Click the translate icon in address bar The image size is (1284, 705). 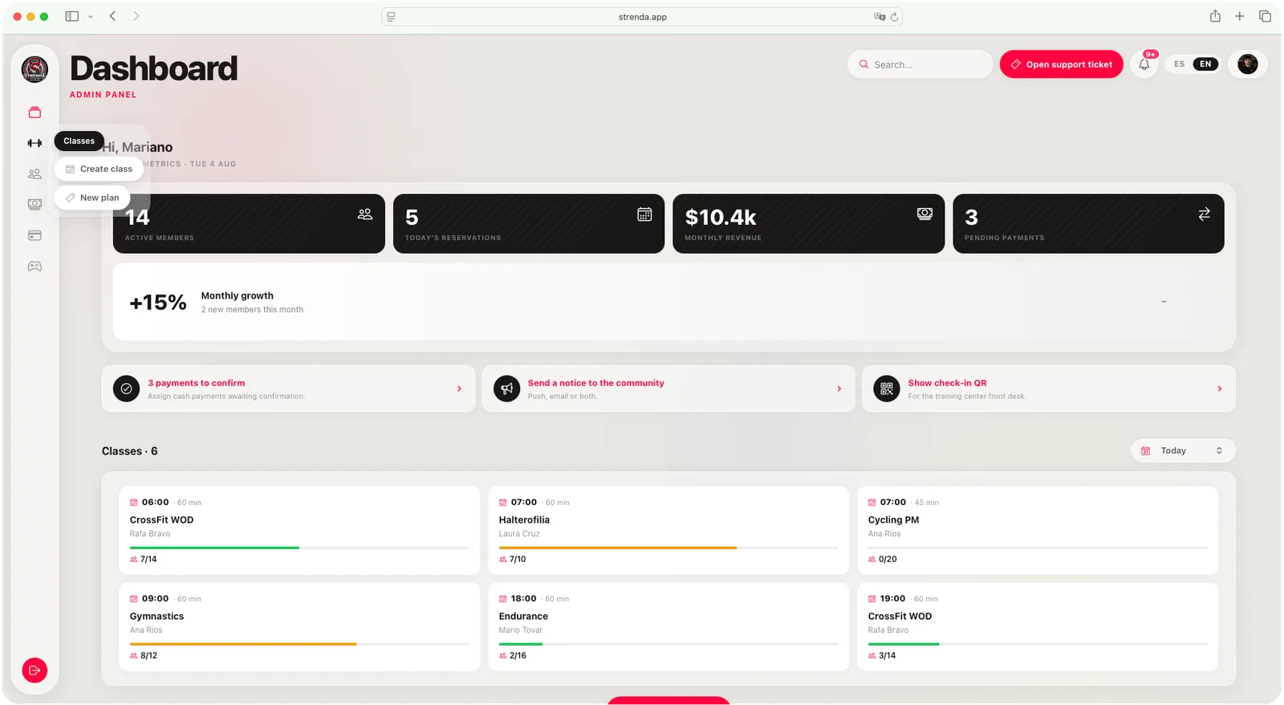point(880,17)
